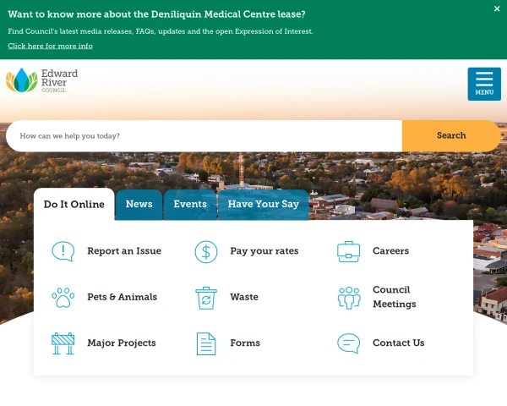Open the Major Projects text link
This screenshot has height=406, width=507.
[x=122, y=343]
